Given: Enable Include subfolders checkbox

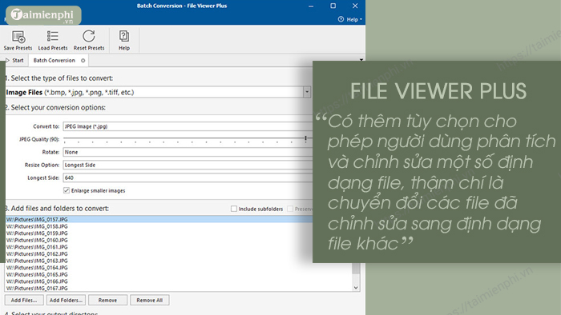Looking at the screenshot, I should click(234, 209).
